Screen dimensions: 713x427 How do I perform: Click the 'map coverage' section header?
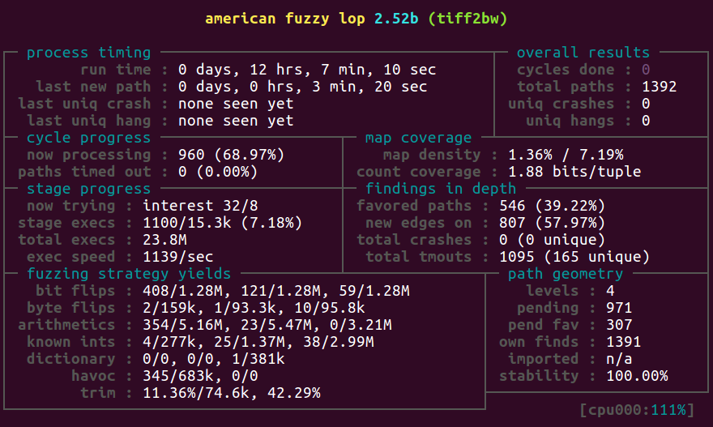pyautogui.click(x=418, y=138)
